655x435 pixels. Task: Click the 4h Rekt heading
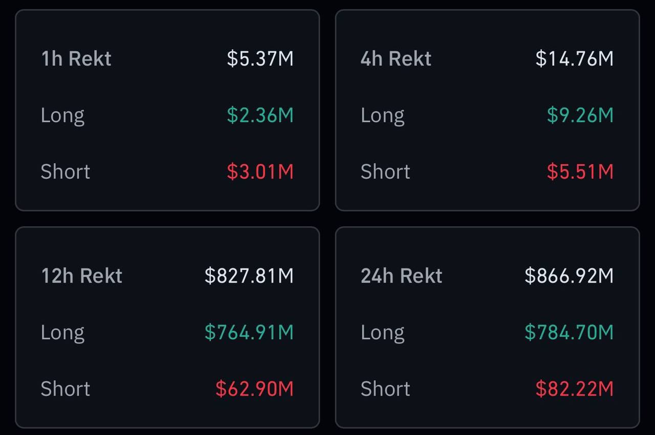[396, 59]
